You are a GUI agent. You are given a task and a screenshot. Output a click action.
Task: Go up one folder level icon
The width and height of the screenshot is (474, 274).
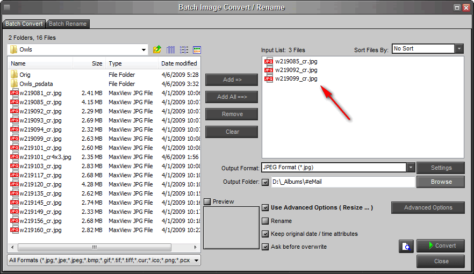(x=157, y=49)
